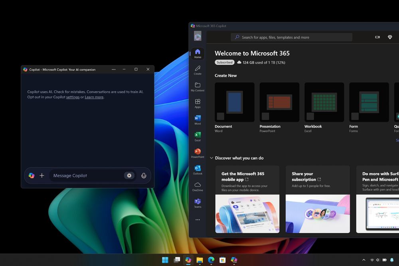Open Copilot settings link

pyautogui.click(x=73, y=97)
